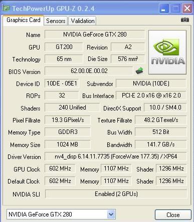Click the Bandwidth label

coord(119,145)
